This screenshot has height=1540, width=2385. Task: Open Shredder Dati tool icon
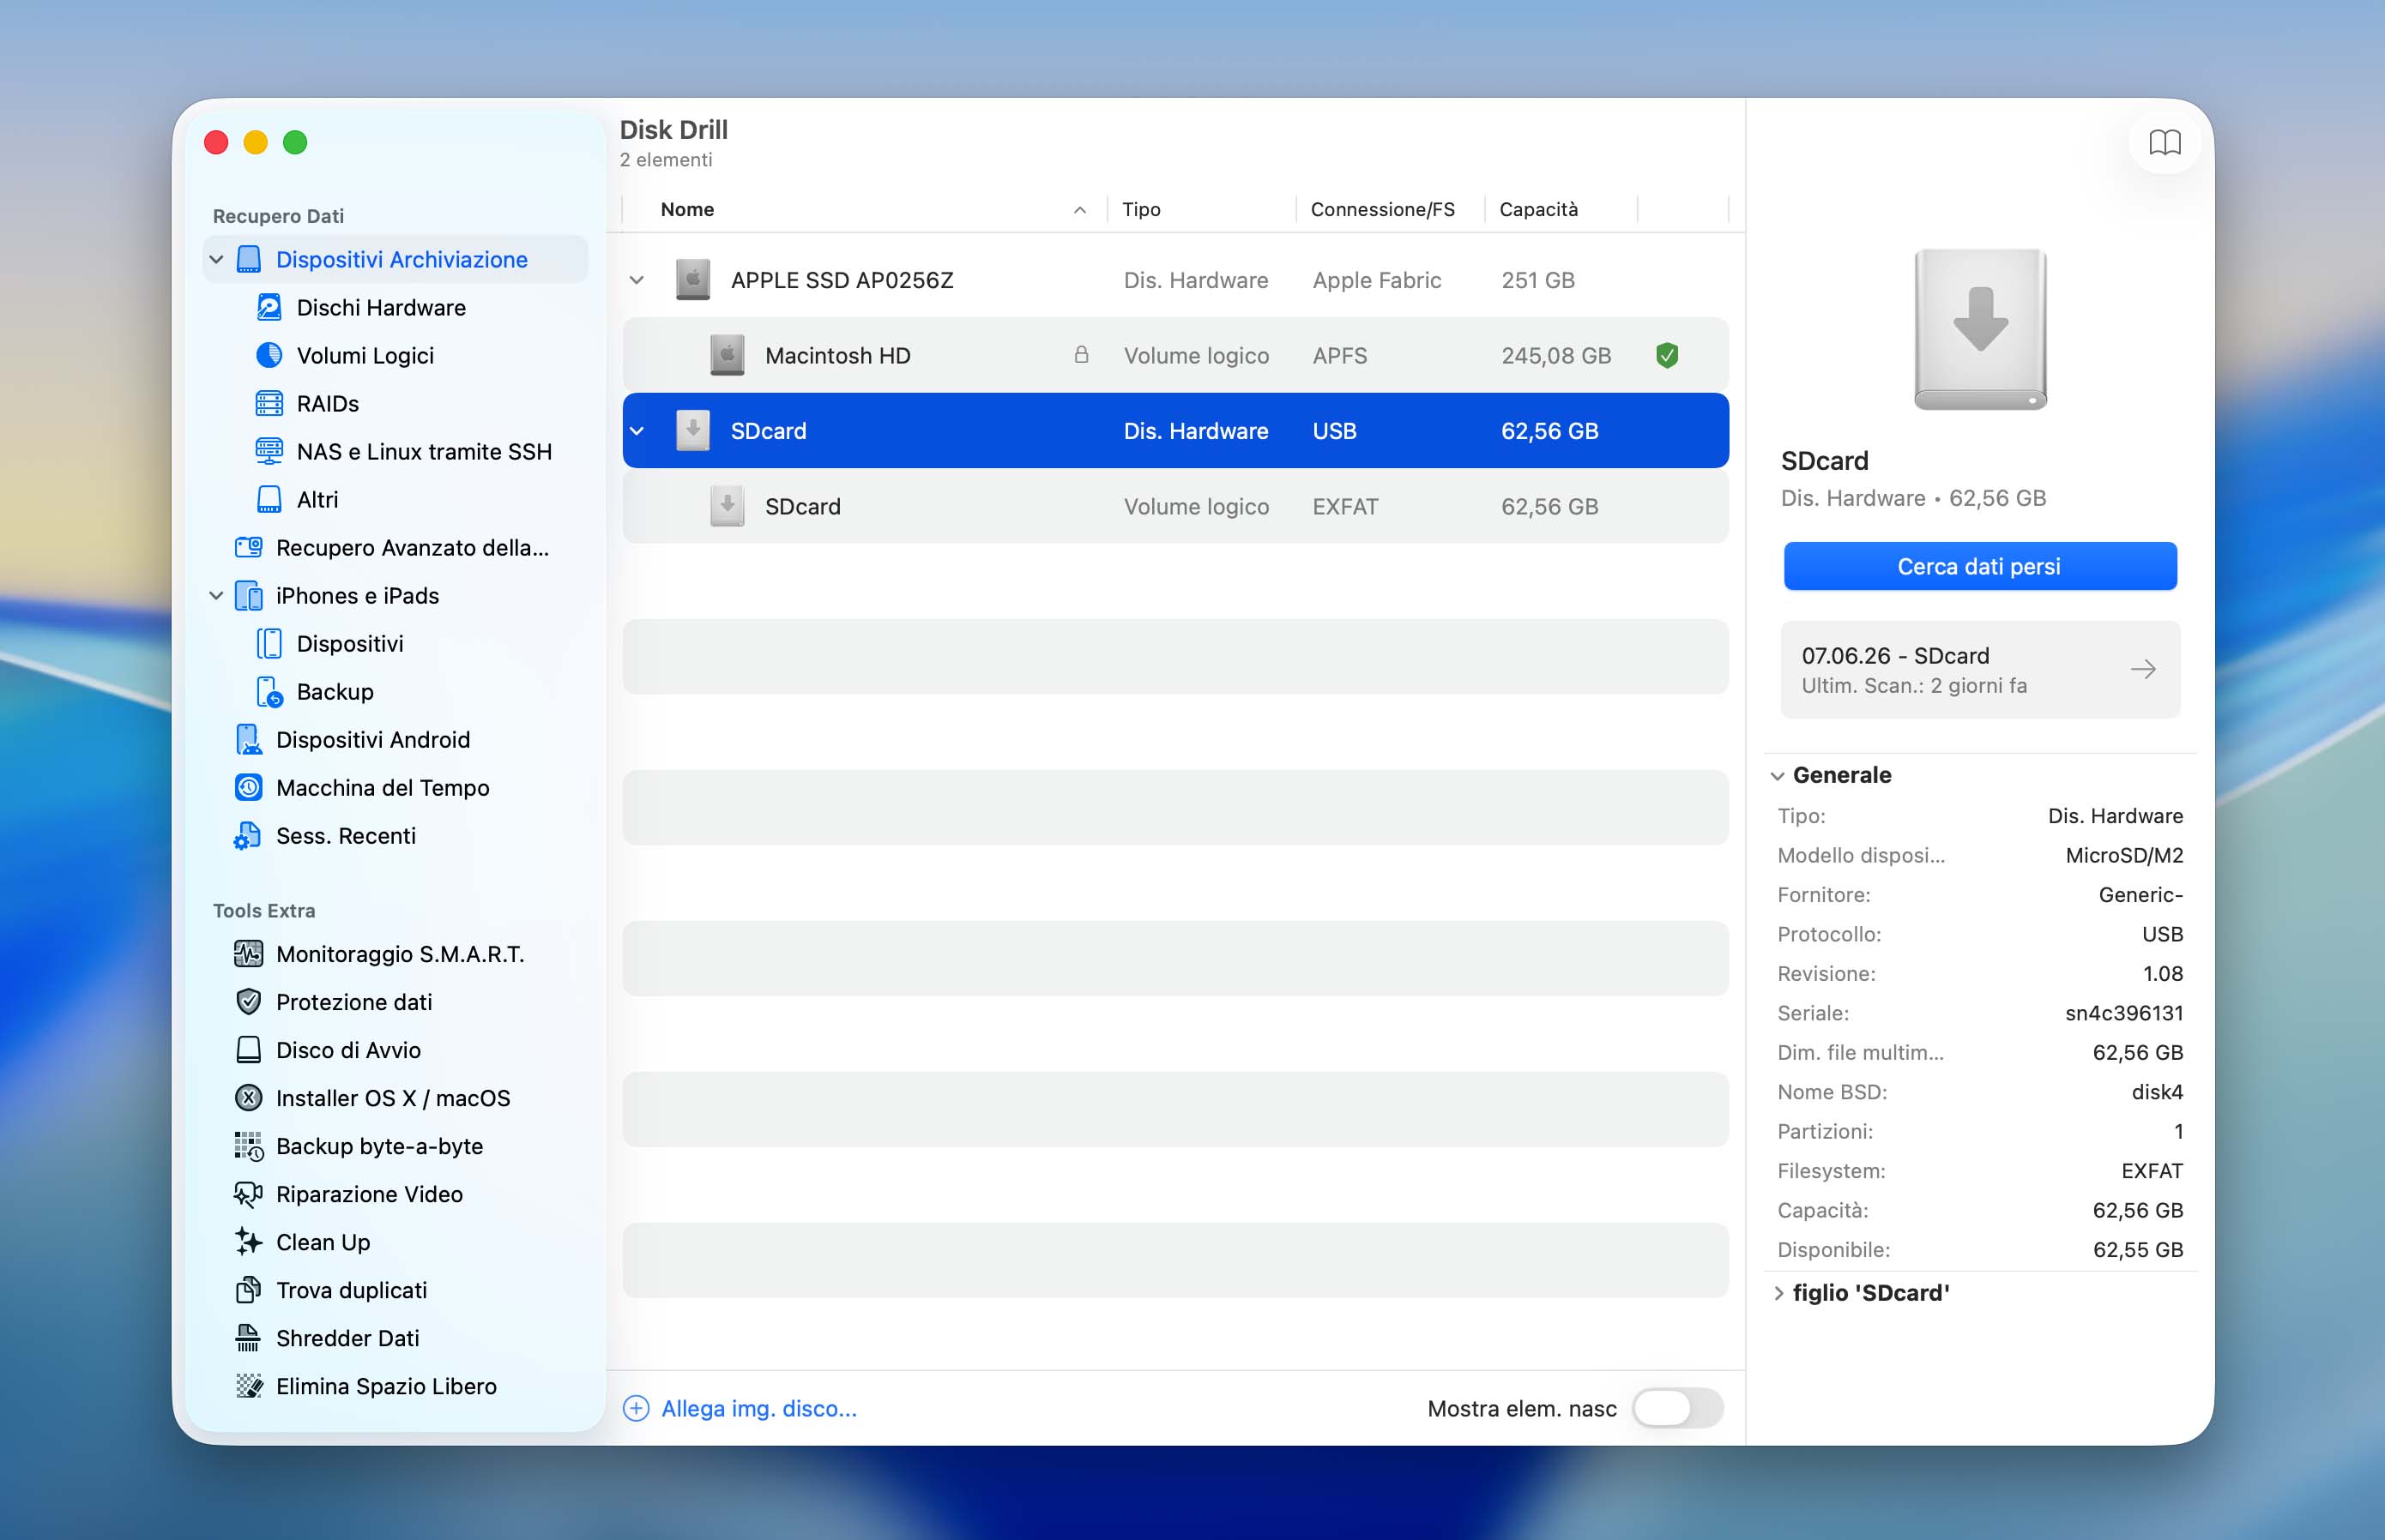(x=248, y=1337)
